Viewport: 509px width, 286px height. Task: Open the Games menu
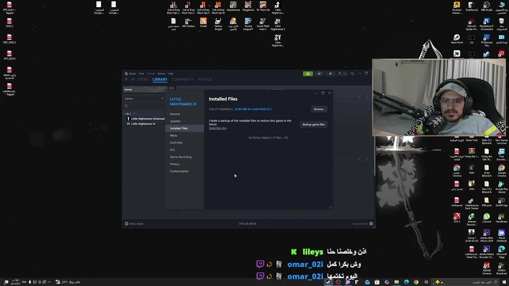161,73
